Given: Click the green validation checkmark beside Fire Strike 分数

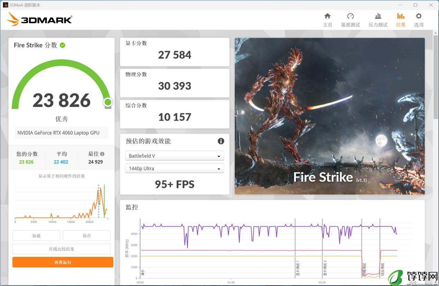Looking at the screenshot, I should click(63, 45).
